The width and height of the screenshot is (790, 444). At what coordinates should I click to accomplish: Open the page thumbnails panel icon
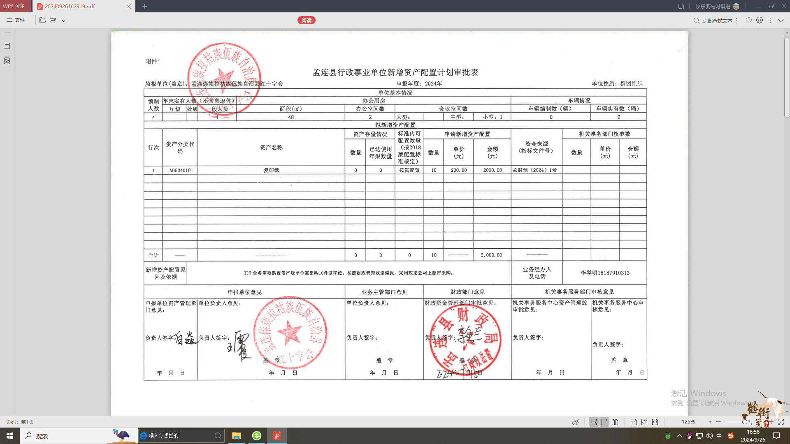7,61
